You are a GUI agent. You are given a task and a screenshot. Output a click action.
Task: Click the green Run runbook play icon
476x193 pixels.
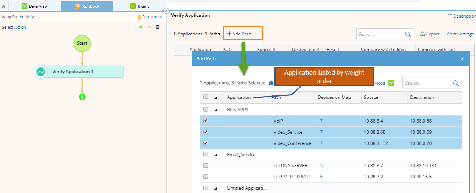(141, 27)
